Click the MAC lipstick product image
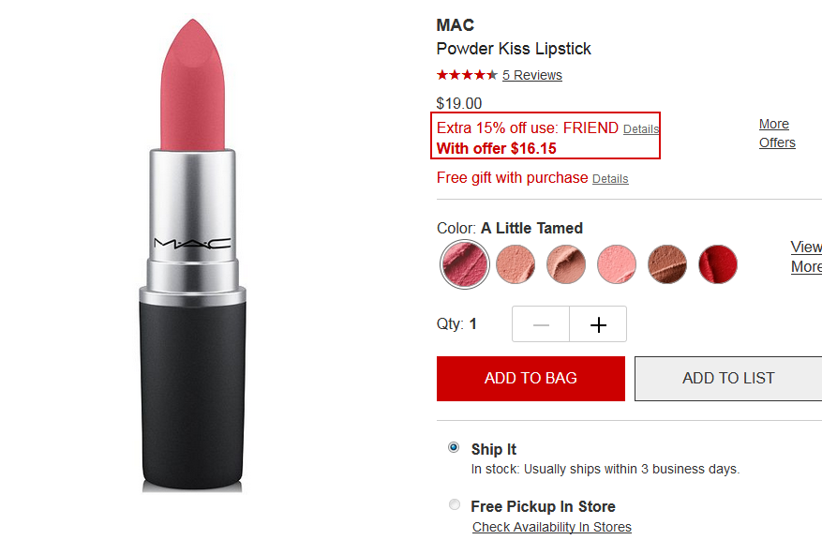822x540 pixels. [x=192, y=255]
